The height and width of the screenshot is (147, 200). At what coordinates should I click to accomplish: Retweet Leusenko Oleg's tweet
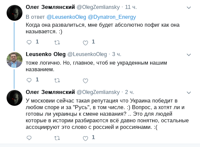click(x=57, y=80)
